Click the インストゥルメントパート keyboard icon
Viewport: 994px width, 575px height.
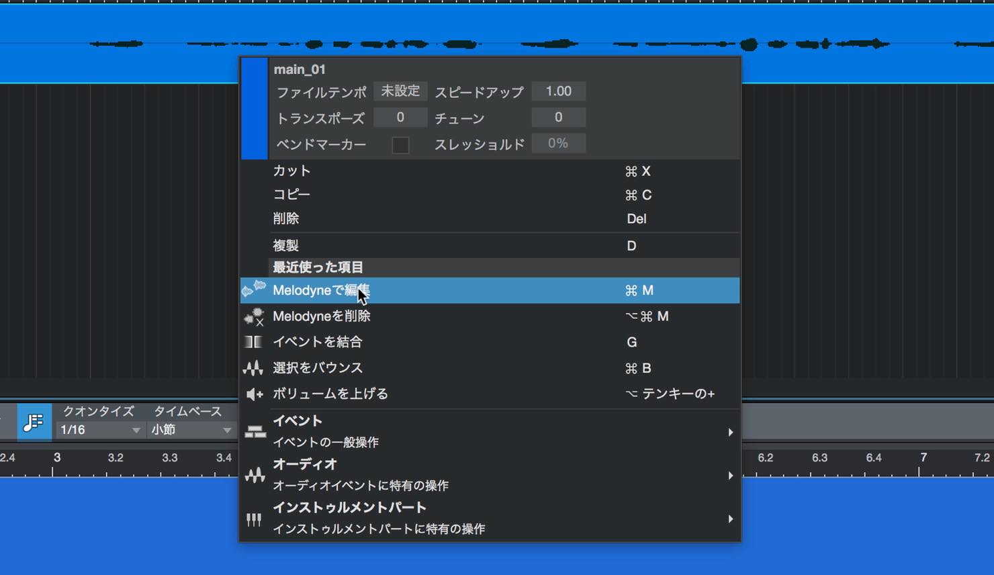254,519
